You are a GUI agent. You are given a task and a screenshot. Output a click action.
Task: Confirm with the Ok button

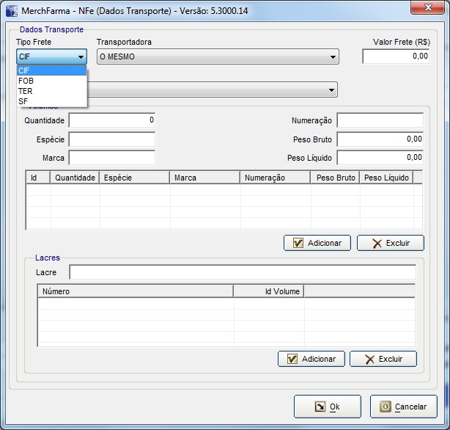pyautogui.click(x=327, y=407)
